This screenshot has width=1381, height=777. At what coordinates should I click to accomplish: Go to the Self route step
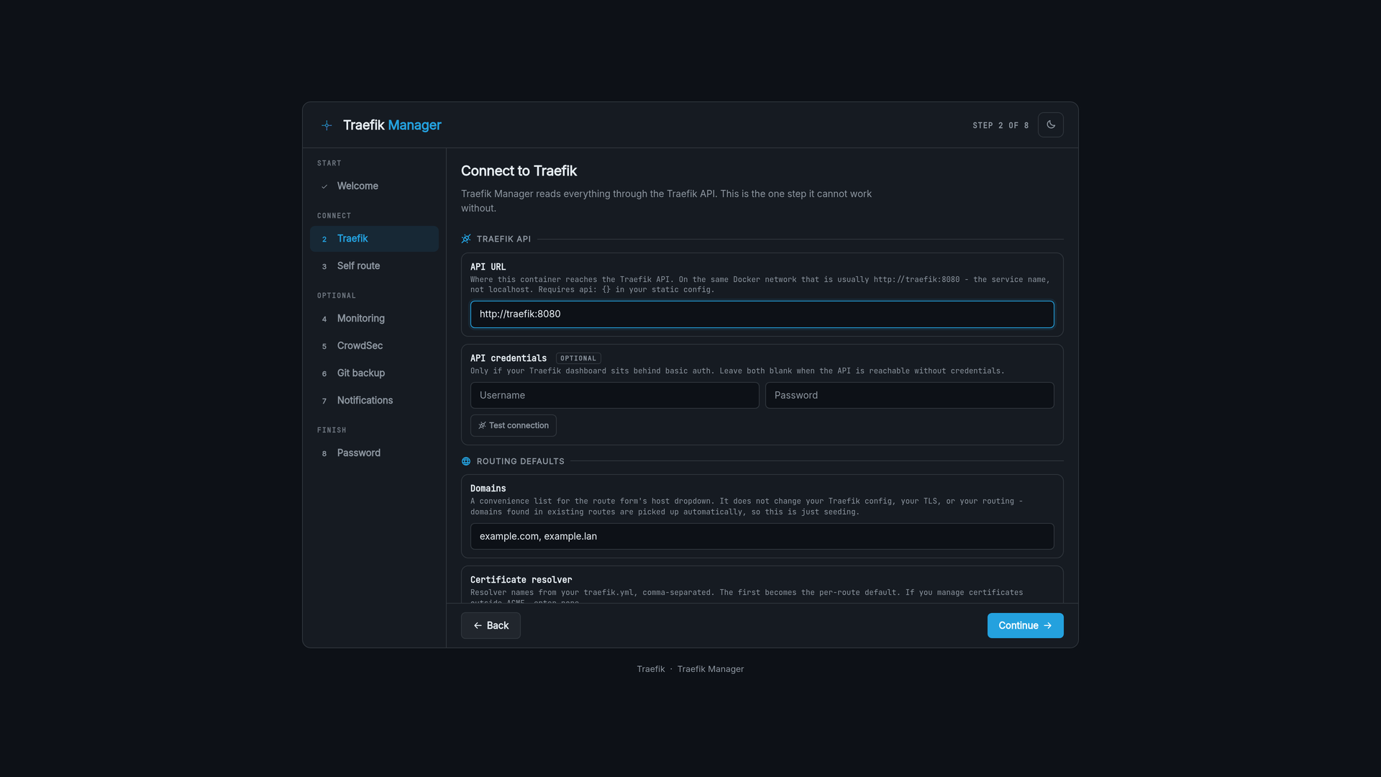[x=374, y=266]
